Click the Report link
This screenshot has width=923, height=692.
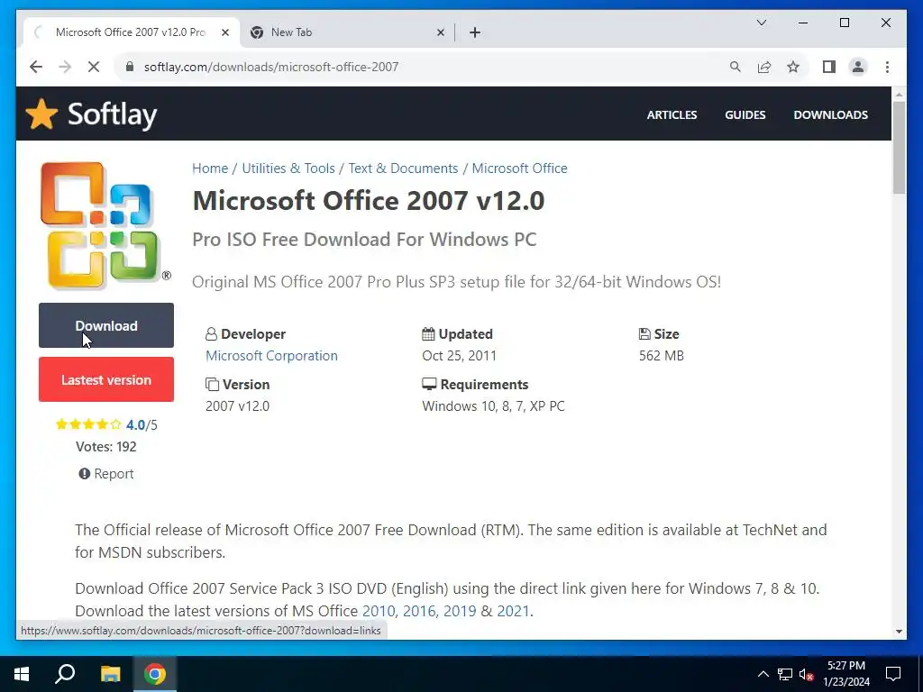(x=106, y=474)
